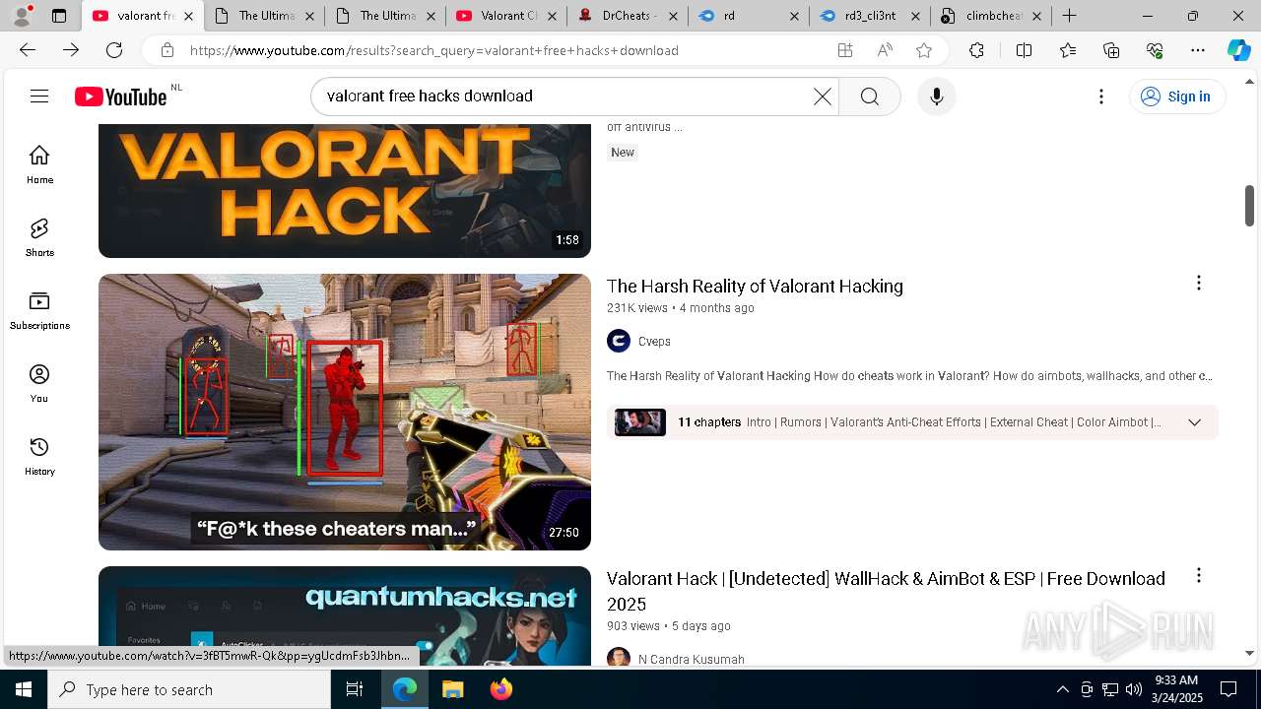Open the notification center
Image resolution: width=1261 pixels, height=709 pixels.
click(1228, 689)
